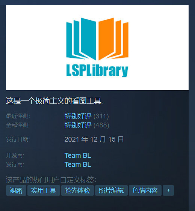Click the description 这是一个极简主义的看图工具

tap(54, 101)
